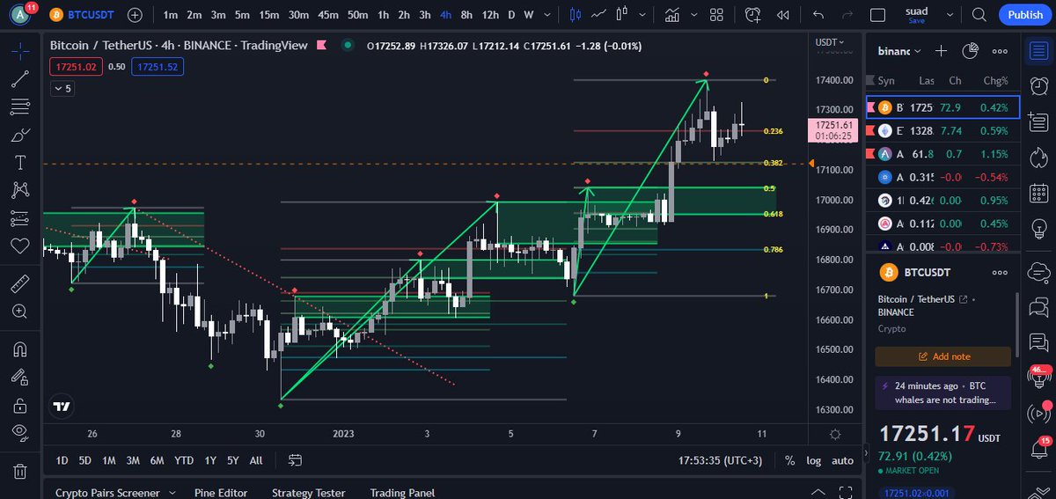
Task: Select the Text annotation tool
Action: point(20,163)
